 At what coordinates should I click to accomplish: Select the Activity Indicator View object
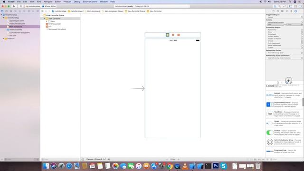click(x=284, y=142)
